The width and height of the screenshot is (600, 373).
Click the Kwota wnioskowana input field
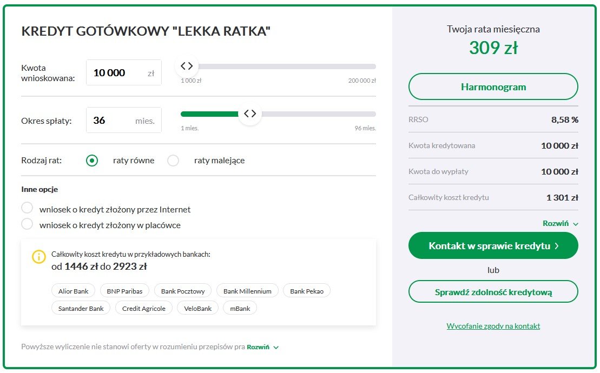click(x=123, y=72)
